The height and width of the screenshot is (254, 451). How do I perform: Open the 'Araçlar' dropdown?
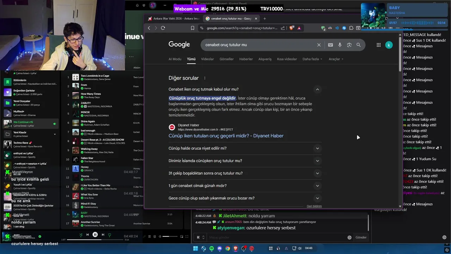coord(336,59)
